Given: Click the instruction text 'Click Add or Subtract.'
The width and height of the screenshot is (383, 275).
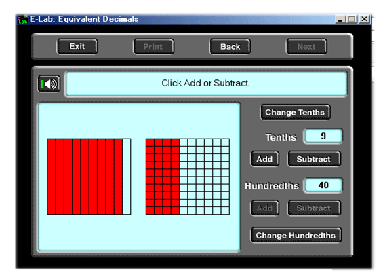Looking at the screenshot, I should coord(205,84).
